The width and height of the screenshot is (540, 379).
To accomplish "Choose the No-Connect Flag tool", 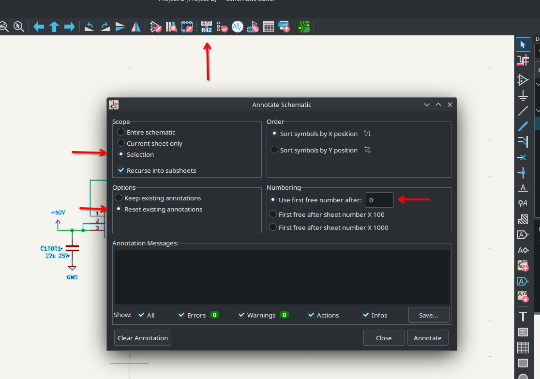I will pos(523,157).
